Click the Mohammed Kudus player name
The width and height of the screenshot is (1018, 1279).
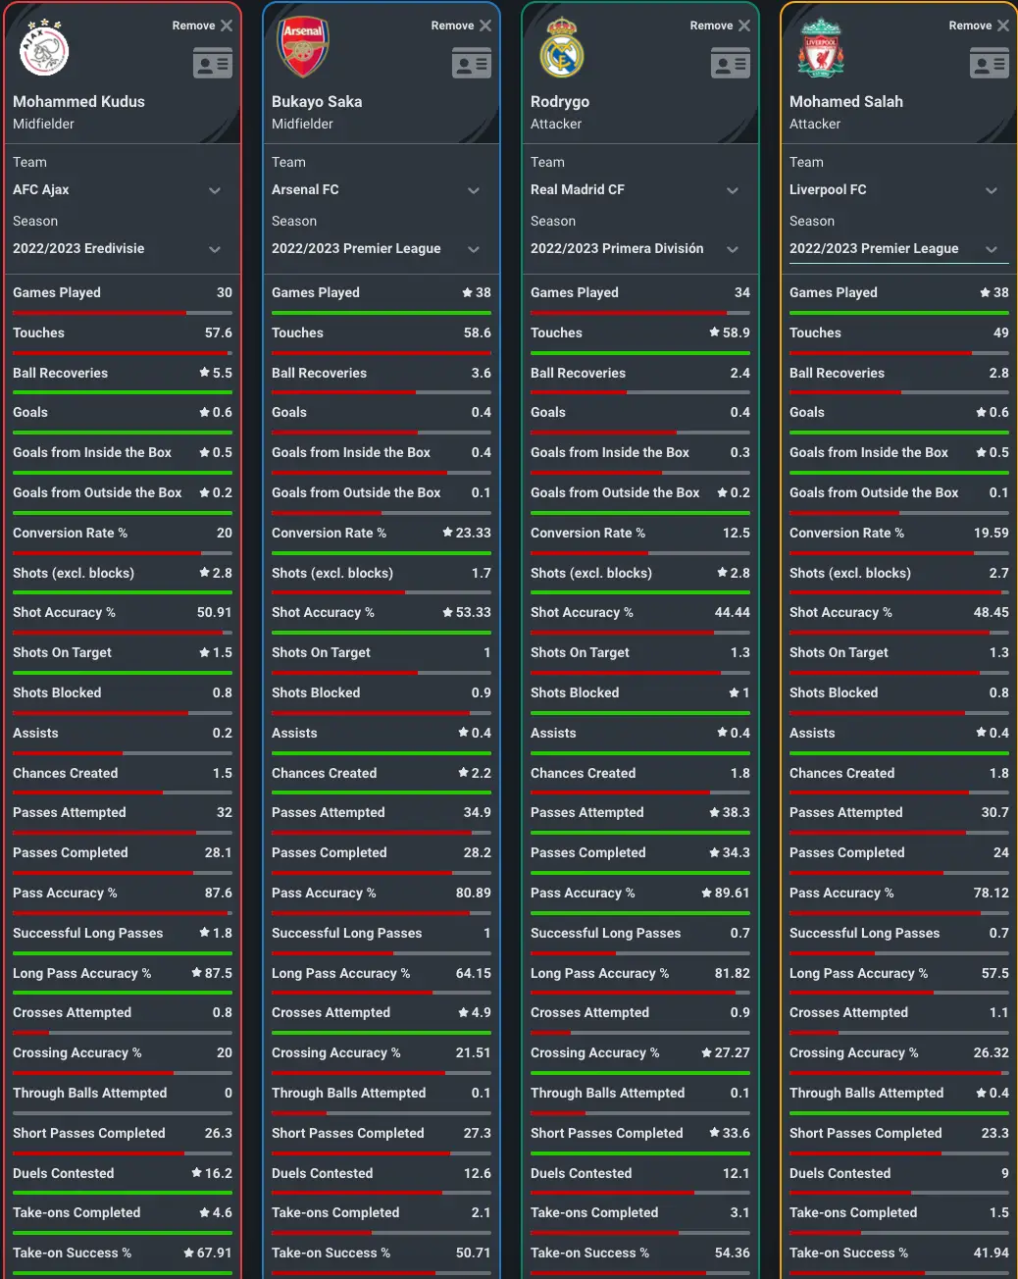pos(78,102)
